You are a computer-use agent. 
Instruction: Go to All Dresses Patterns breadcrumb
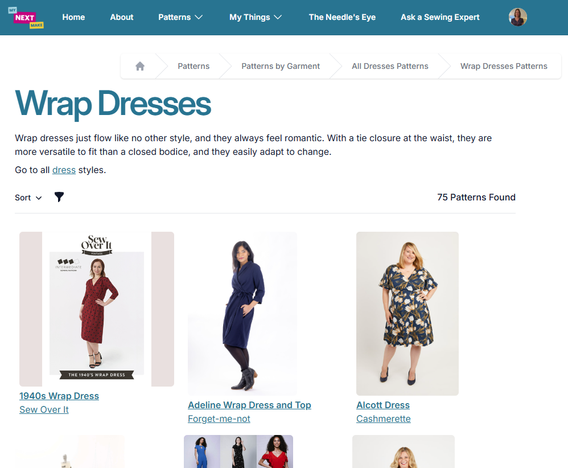click(x=390, y=66)
